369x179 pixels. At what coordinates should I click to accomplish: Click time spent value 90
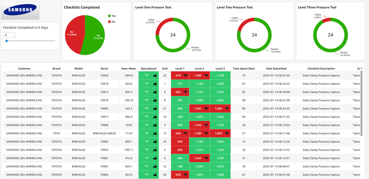click(244, 100)
